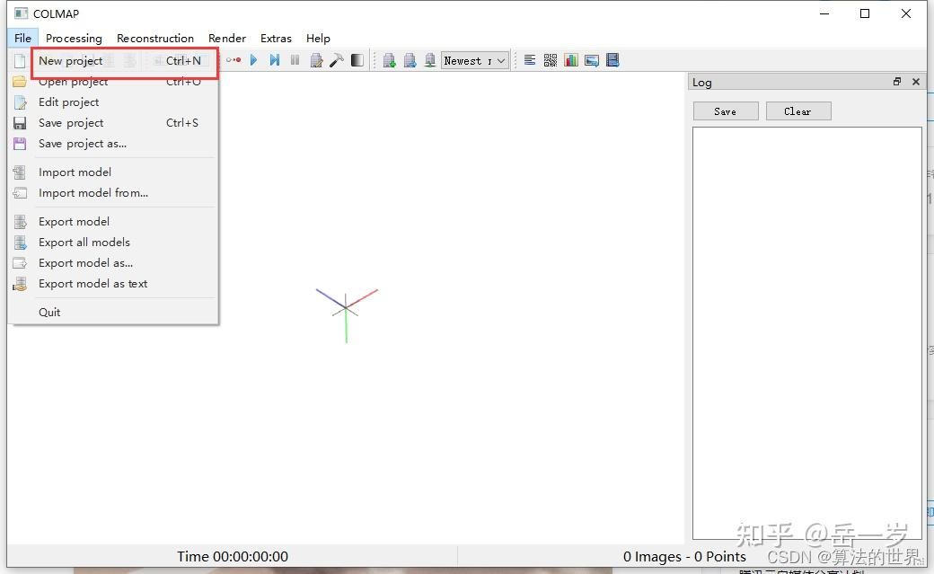
Task: Show the log using the text lines icon
Action: [530, 60]
